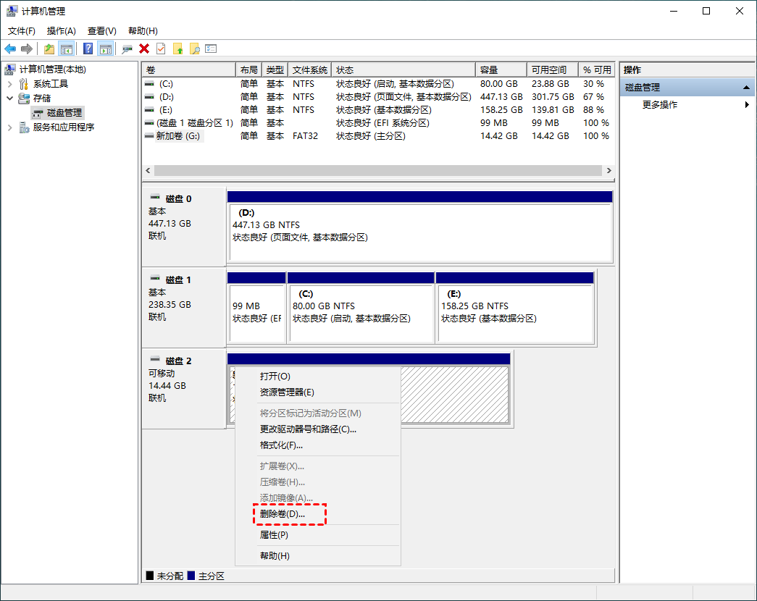Click the drive icon of 新加卷 (G:) row

150,136
